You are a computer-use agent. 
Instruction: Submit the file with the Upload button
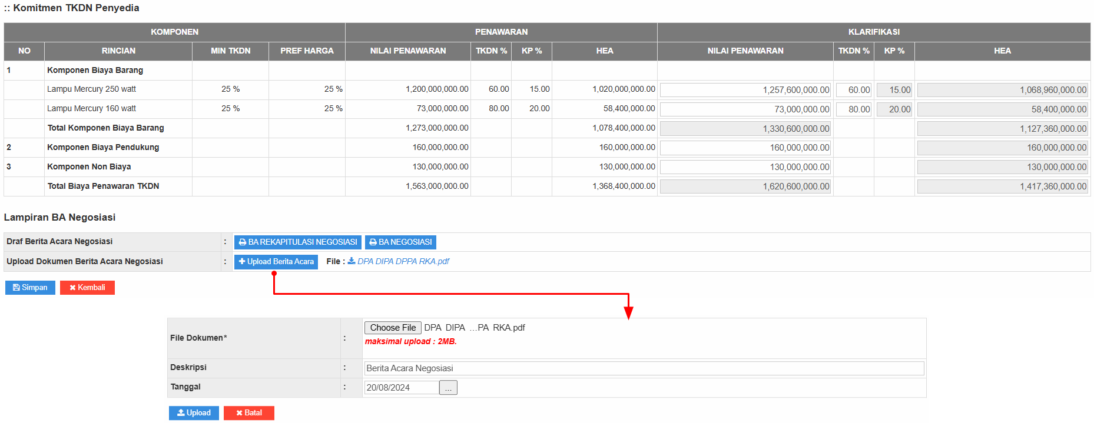click(x=194, y=413)
